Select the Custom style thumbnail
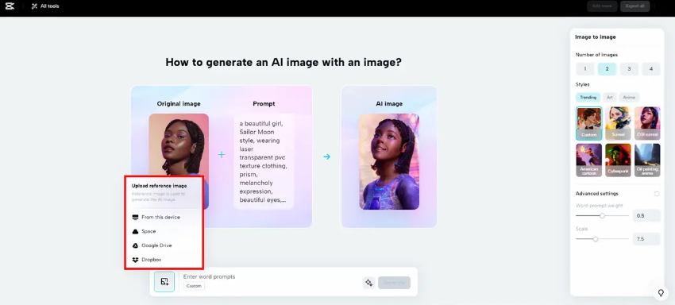This screenshot has height=305, width=675. pyautogui.click(x=589, y=123)
